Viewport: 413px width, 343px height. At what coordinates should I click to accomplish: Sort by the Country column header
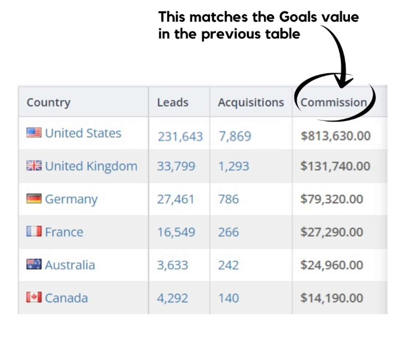(x=48, y=102)
